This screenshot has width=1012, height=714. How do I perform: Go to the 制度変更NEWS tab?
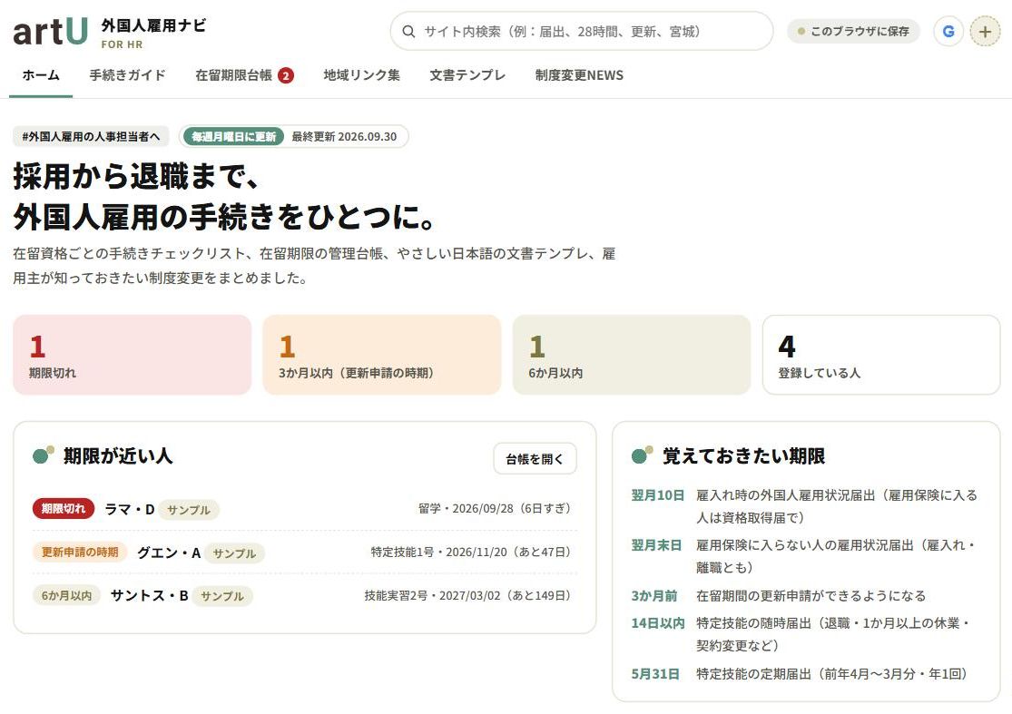click(x=579, y=75)
